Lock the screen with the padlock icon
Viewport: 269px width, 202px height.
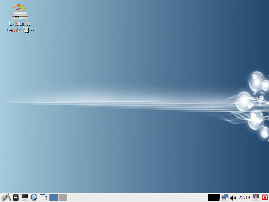coord(256,197)
